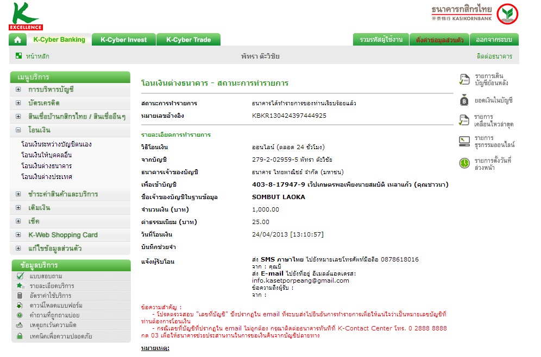The height and width of the screenshot is (357, 541).
Task: Open ติดต่อธนาคาร link
Action: [x=494, y=56]
